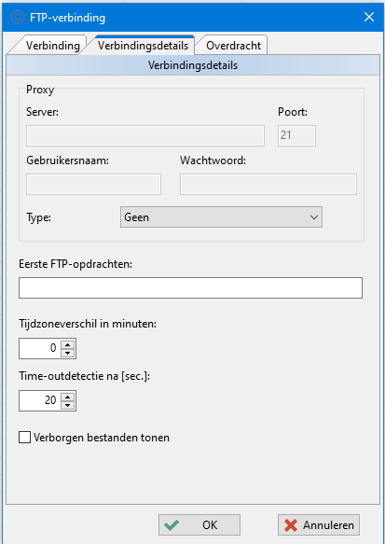385x544 pixels.
Task: Increase Tijdzoneverschil in minuten value
Action: click(67, 344)
